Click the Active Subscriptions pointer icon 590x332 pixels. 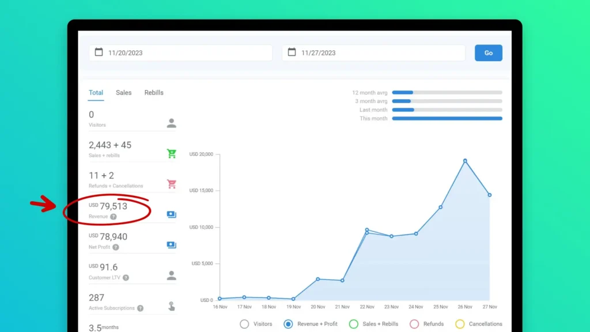(x=171, y=306)
